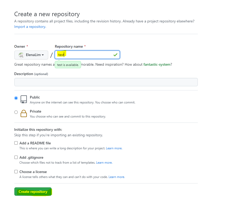Tick the Choose a license checkbox
The height and width of the screenshot is (203, 227).
pos(16,172)
